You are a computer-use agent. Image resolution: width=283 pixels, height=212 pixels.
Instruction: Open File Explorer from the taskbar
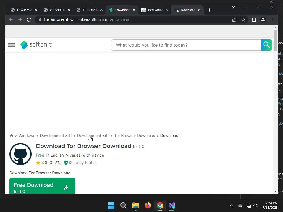(x=135, y=205)
